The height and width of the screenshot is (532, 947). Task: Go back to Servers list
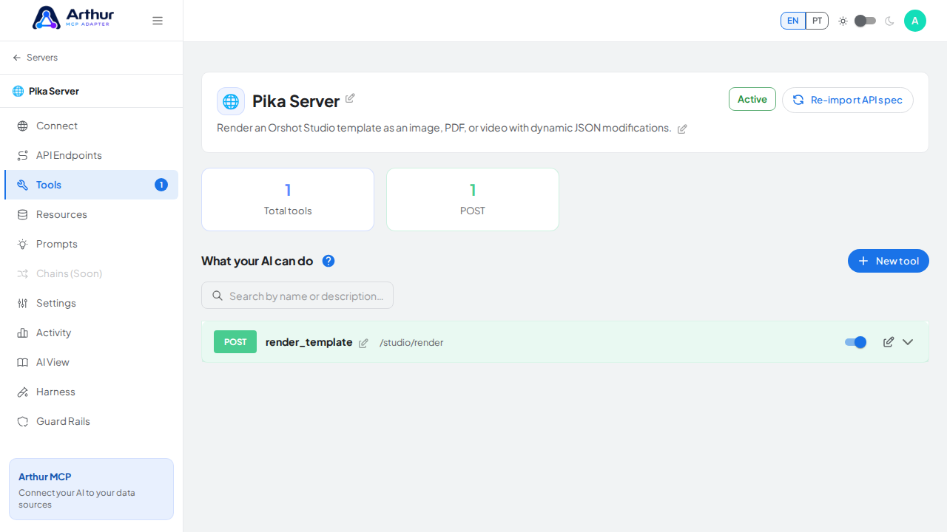35,58
